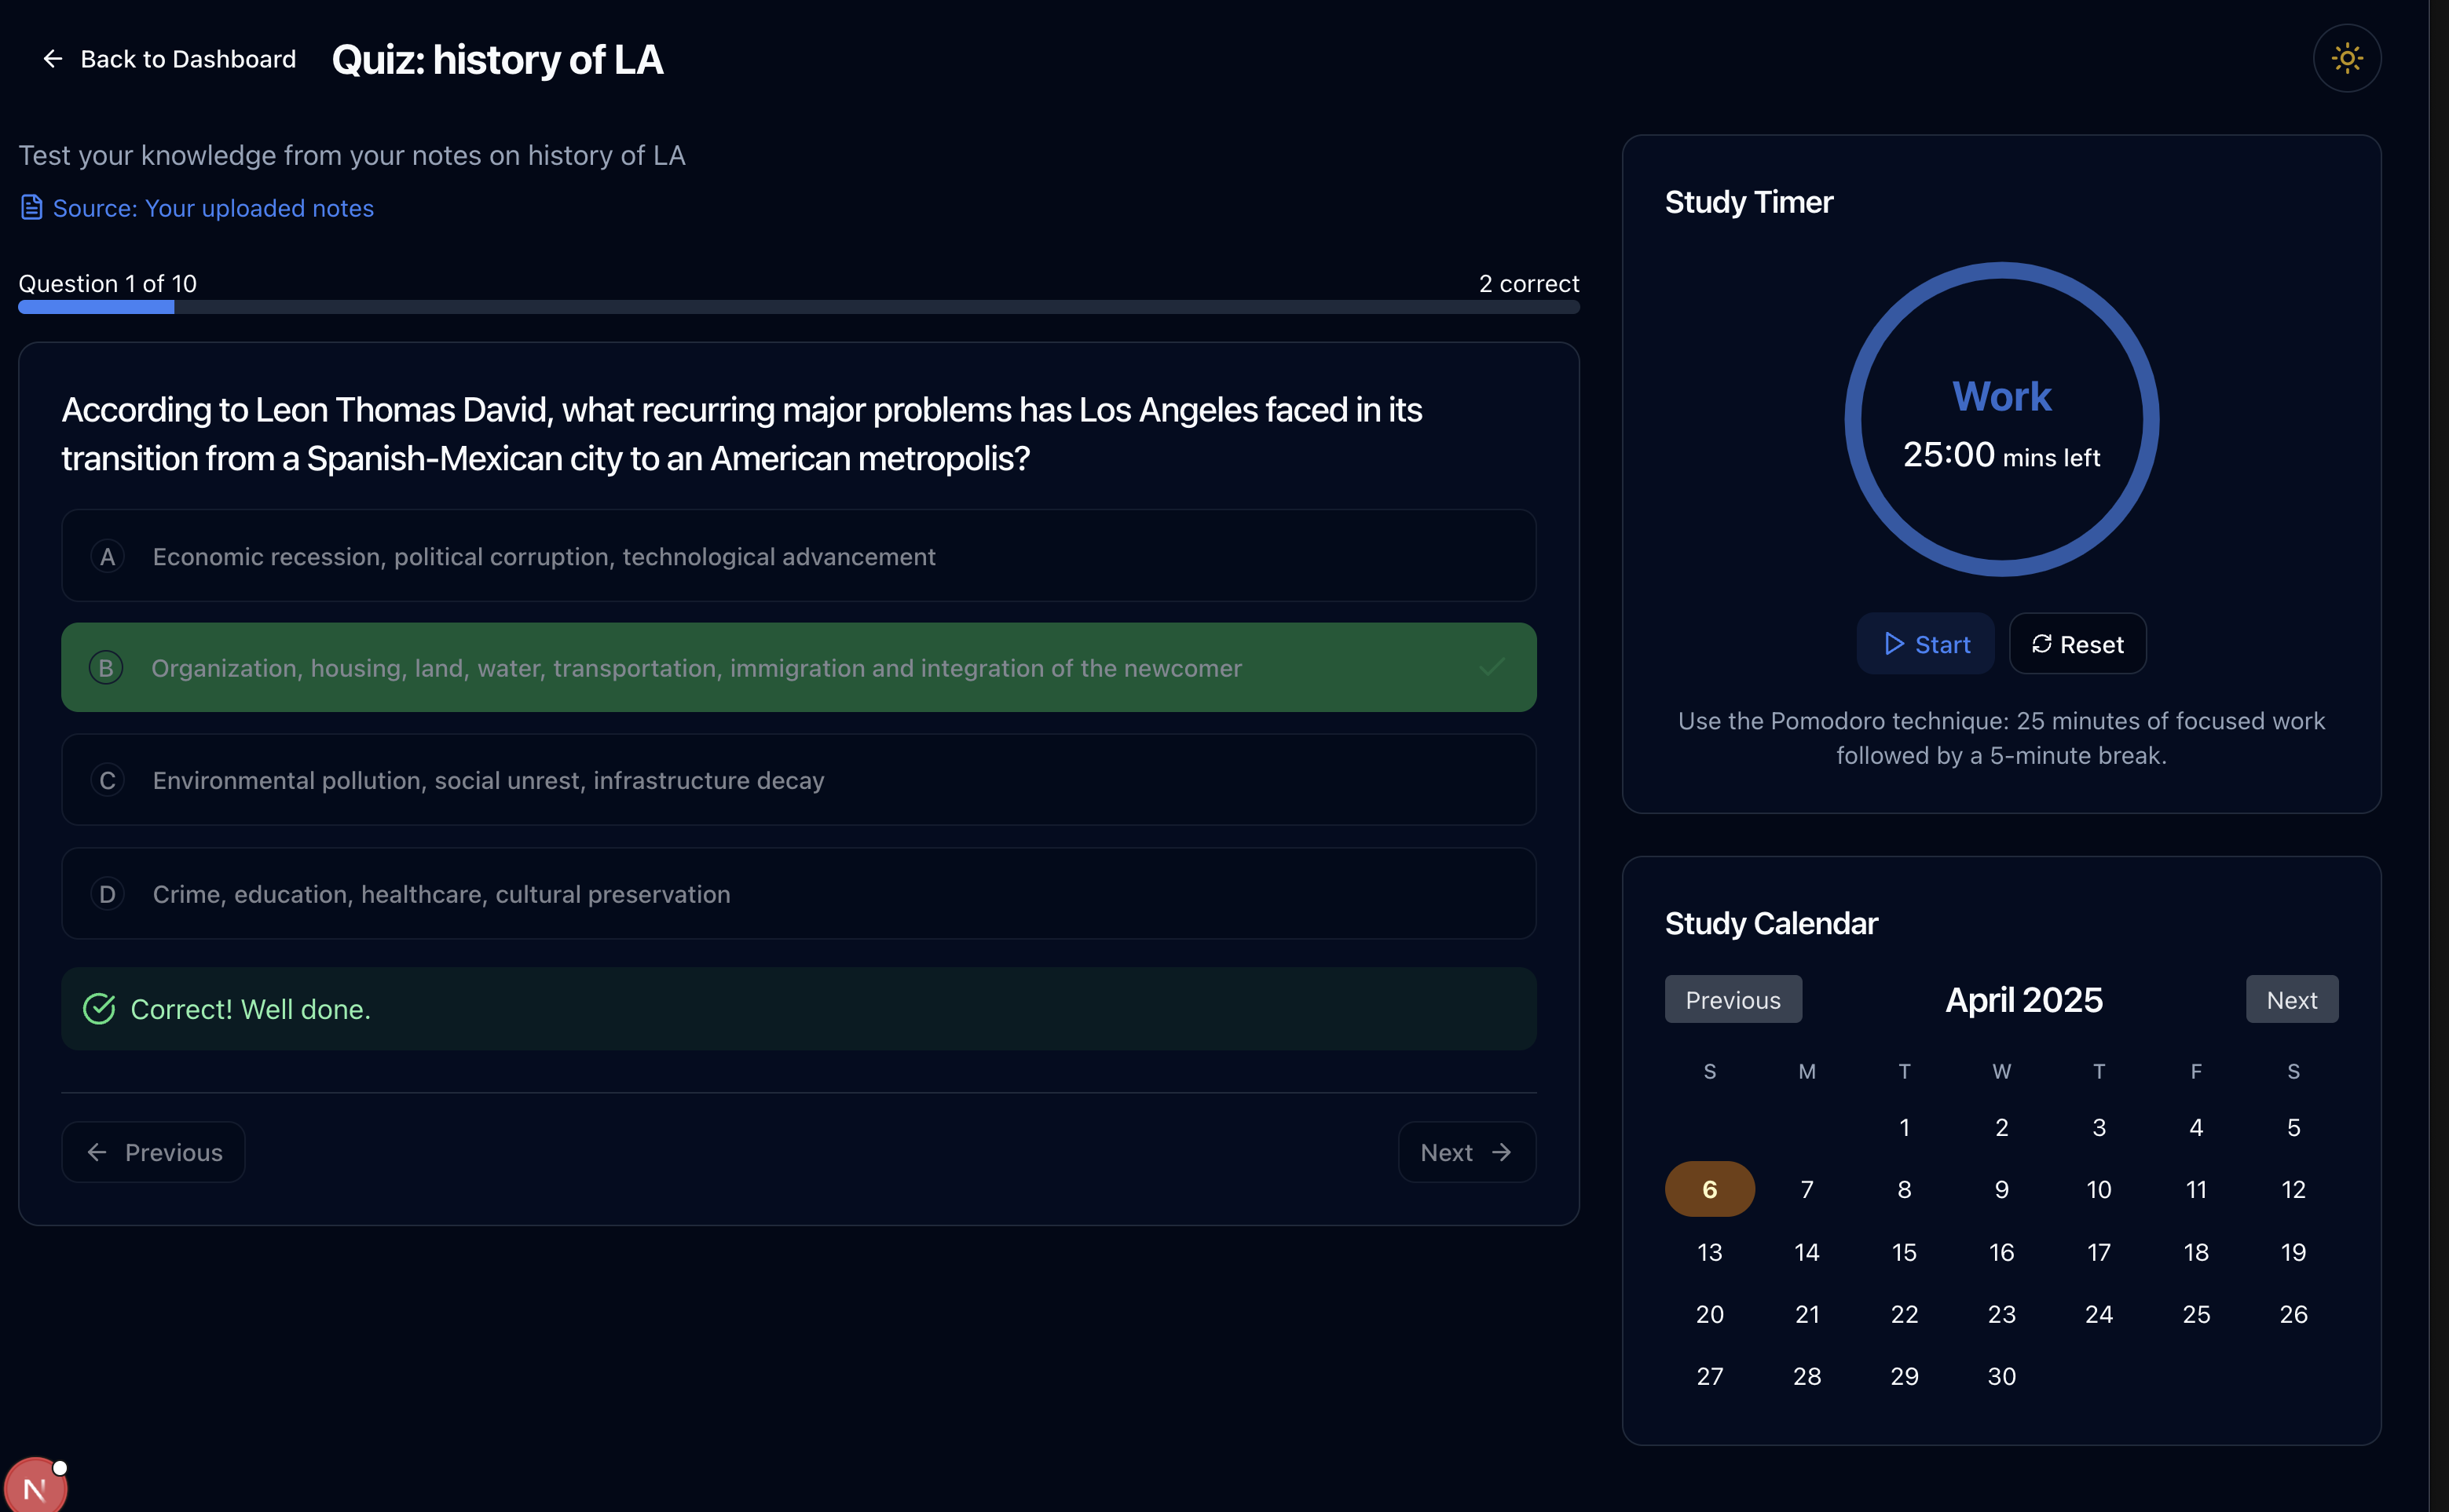Open Source: Your uploaded notes link
Screen dimensions: 2449x1512
[x=213, y=208]
